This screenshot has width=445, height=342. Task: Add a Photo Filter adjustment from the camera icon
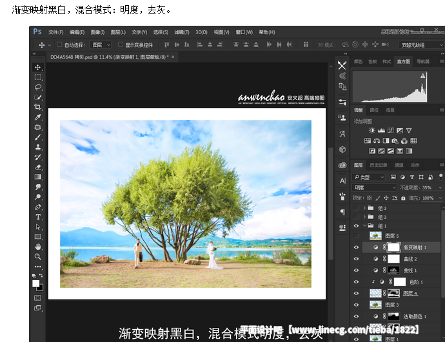395,140
